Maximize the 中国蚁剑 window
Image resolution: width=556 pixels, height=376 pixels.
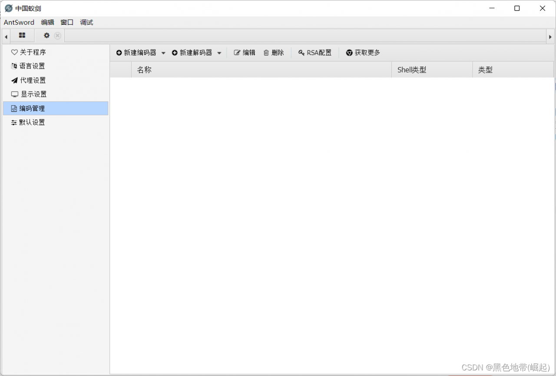tap(517, 8)
